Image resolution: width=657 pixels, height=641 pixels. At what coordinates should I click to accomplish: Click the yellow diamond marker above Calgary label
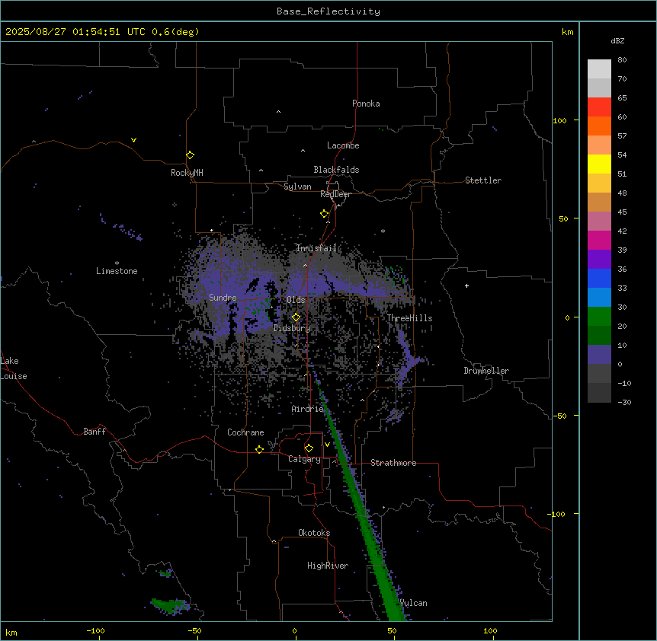(309, 448)
